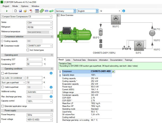Switch to the Technical Data tab
Screen dimensions: 162x123
point(79,60)
